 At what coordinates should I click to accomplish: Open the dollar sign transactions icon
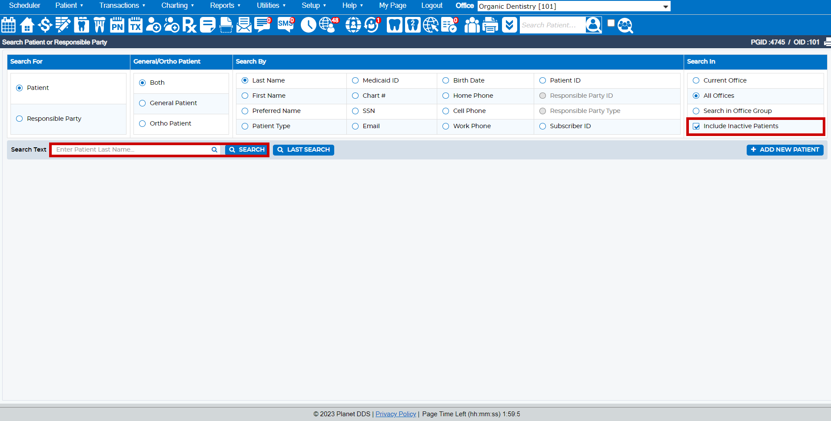[x=45, y=25]
